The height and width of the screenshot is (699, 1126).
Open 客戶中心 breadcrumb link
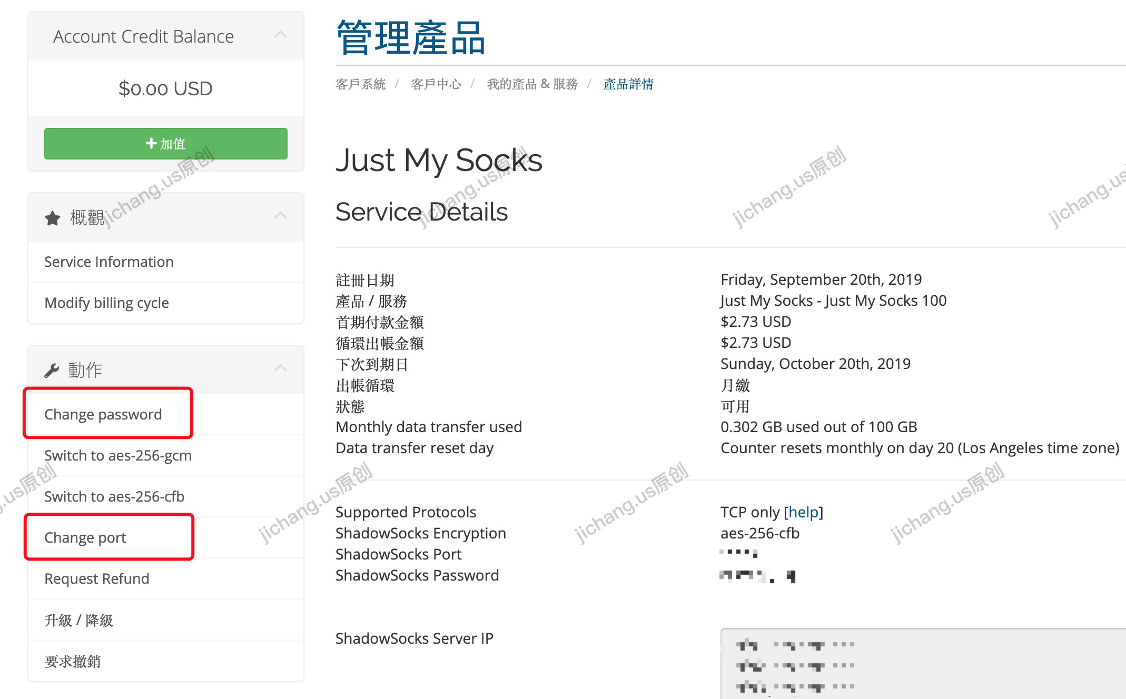coord(436,84)
